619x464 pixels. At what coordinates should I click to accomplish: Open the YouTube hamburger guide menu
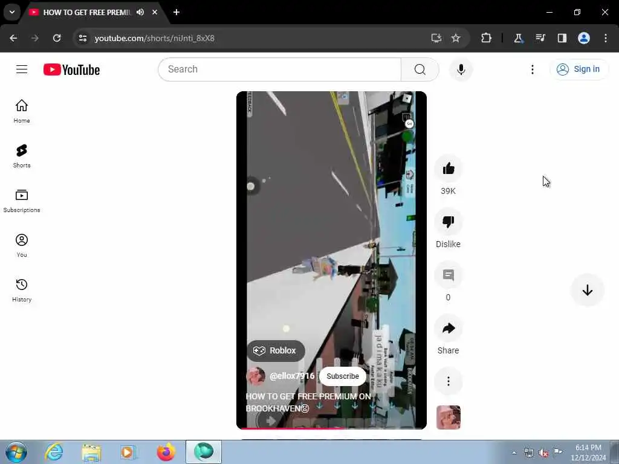[x=22, y=69]
